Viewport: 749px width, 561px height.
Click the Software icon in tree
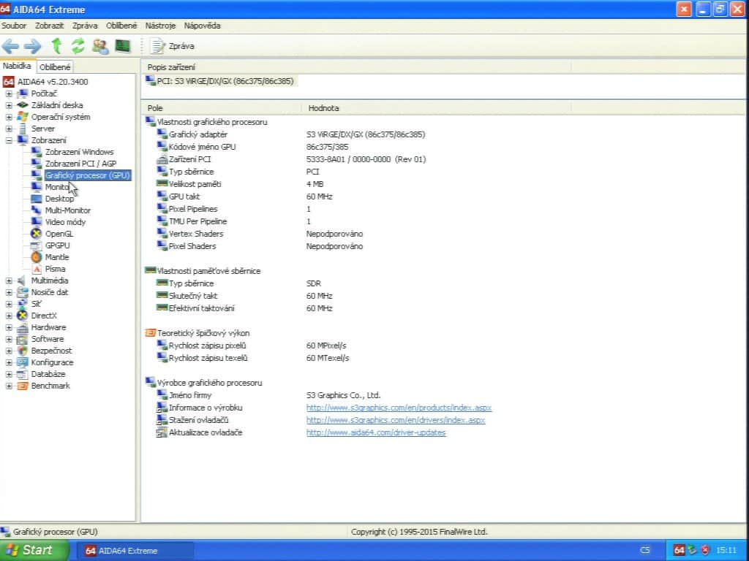click(22, 339)
